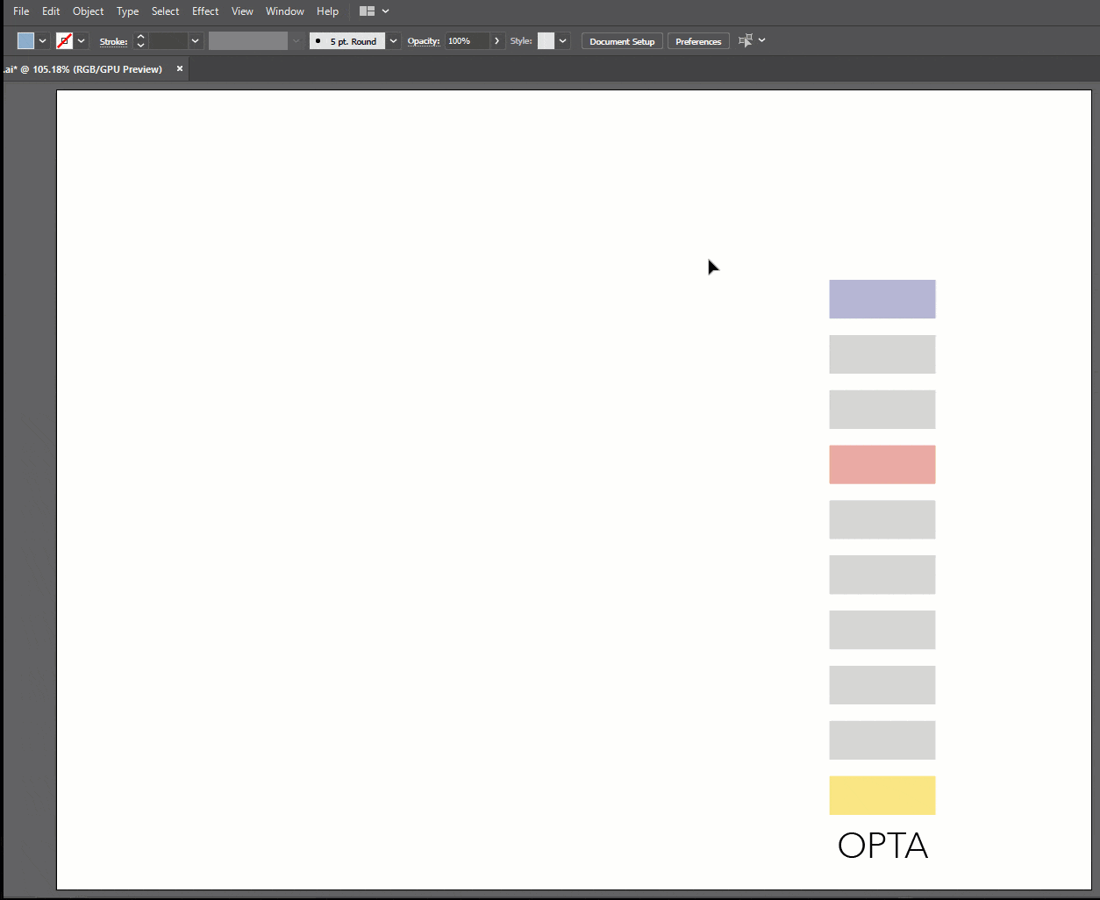This screenshot has width=1100, height=900.
Task: Open the stroke weight dropdown
Action: (195, 41)
